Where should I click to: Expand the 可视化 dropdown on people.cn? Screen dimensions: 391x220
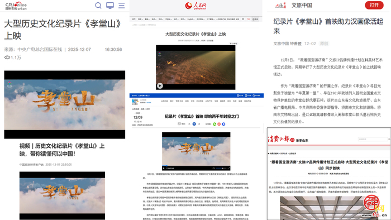tap(168, 19)
